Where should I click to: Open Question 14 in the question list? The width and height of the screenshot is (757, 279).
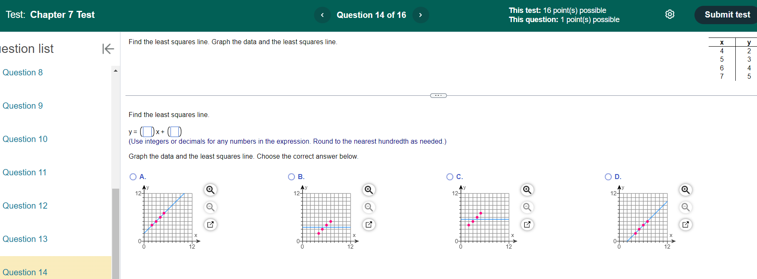(x=25, y=272)
